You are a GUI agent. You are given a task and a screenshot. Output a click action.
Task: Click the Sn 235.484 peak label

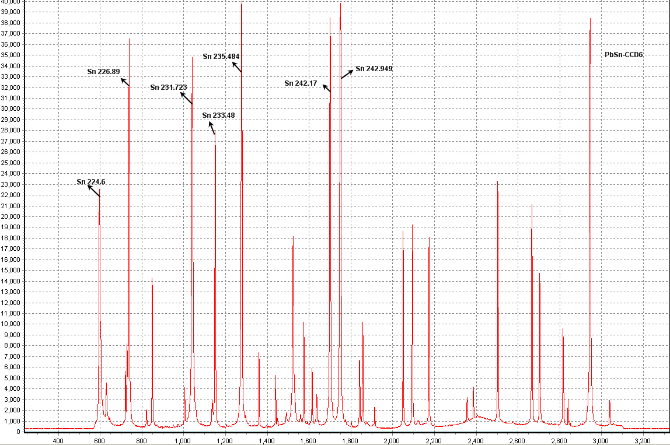tap(221, 57)
